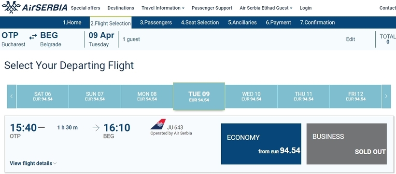Open Air Serbia Etihad Guest dropdown

click(266, 8)
